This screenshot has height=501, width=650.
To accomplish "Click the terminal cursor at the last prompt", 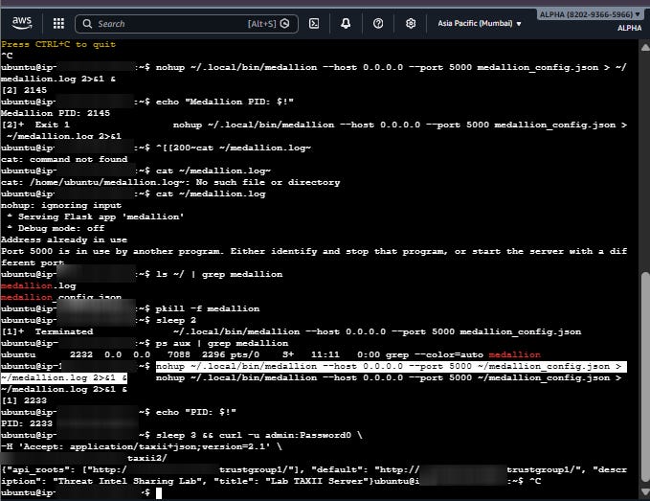I will pyautogui.click(x=159, y=492).
